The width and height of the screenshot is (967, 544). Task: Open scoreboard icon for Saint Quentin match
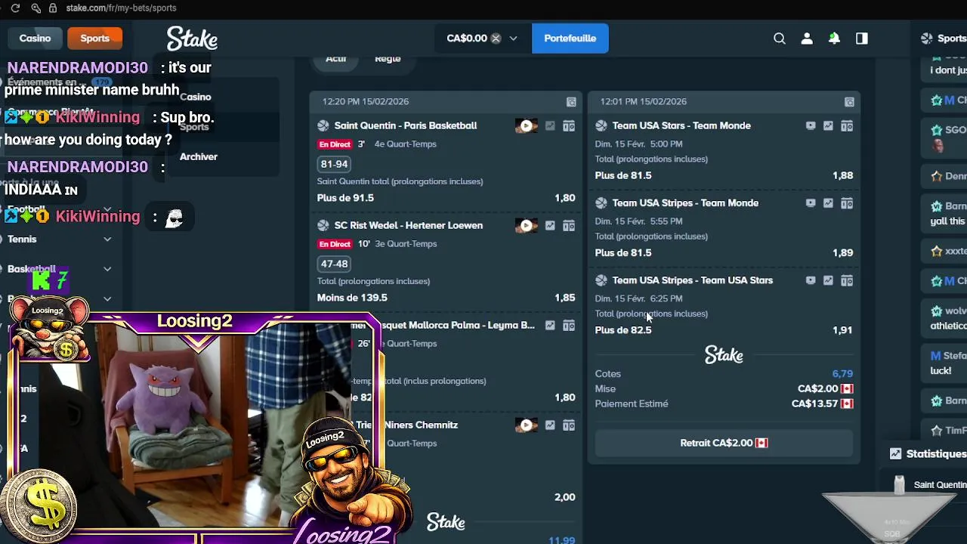point(569,126)
